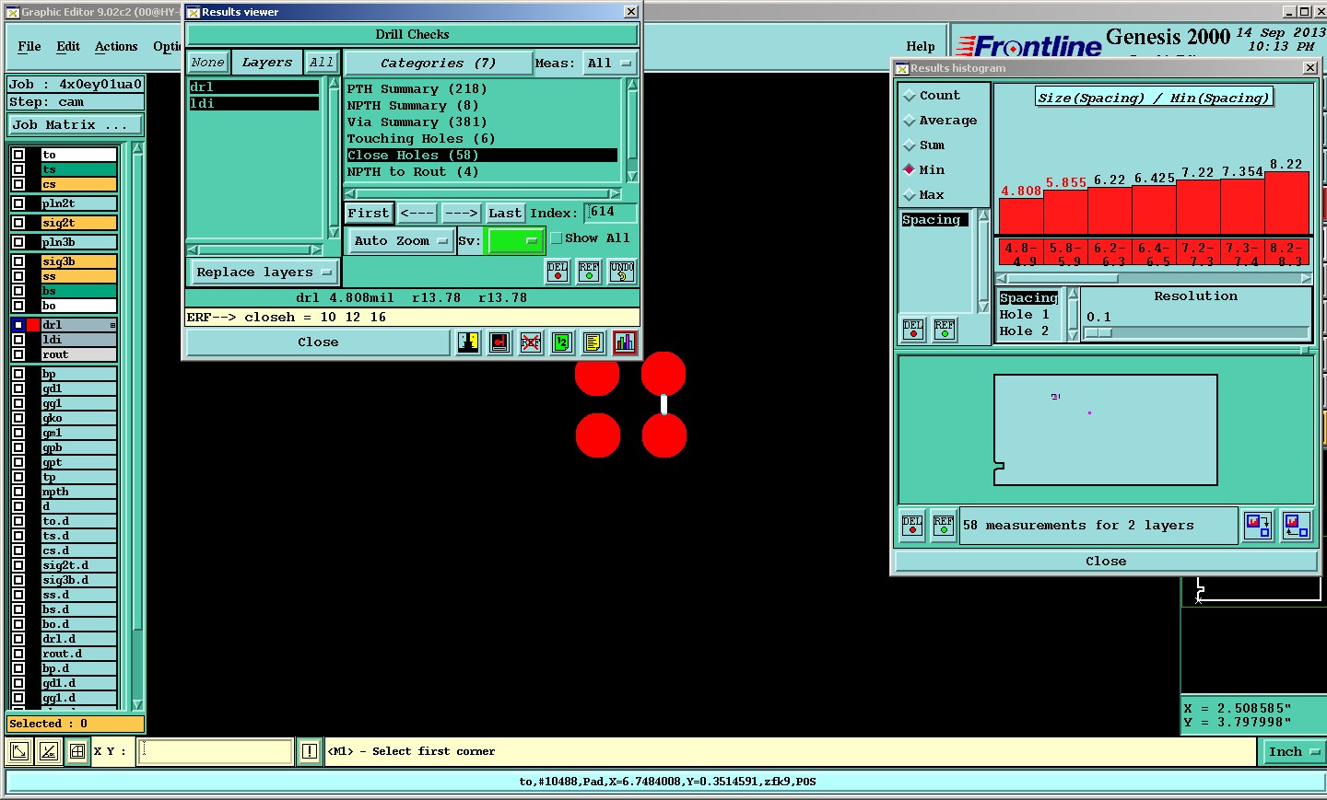Click histogram-to-square transfer icon with down arrow
Viewport: 1327px width, 800px height.
tap(1258, 525)
